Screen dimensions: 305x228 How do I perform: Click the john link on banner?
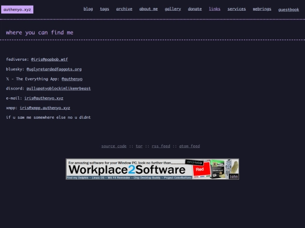pyautogui.click(x=234, y=176)
